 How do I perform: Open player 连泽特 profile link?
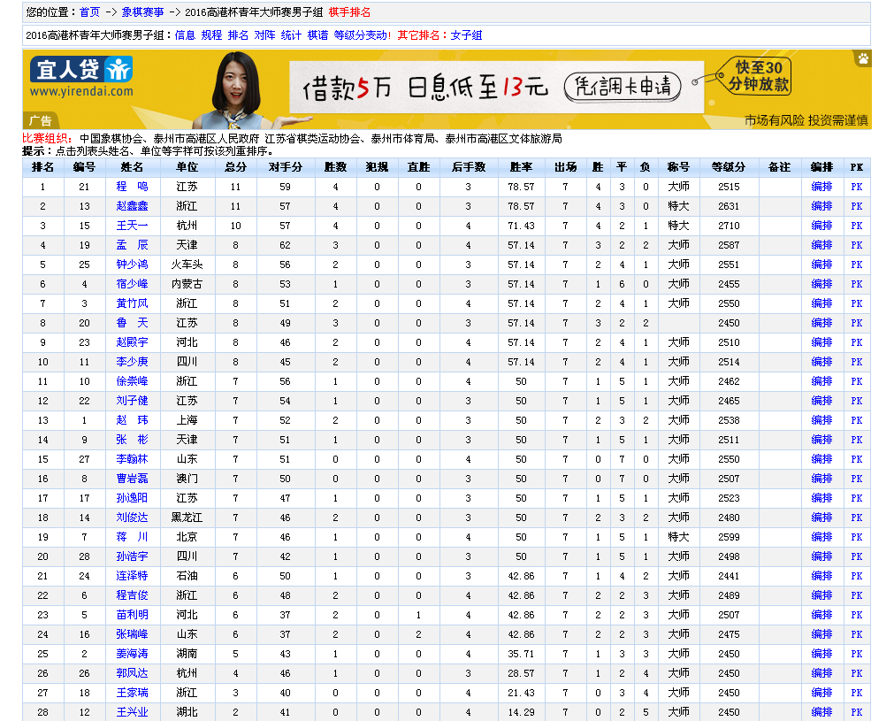133,576
